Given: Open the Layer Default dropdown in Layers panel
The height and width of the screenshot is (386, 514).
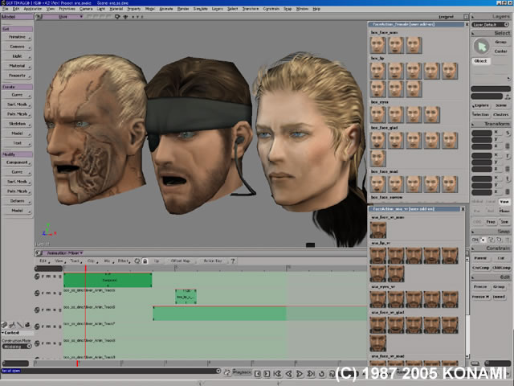Looking at the screenshot, I should coord(491,25).
